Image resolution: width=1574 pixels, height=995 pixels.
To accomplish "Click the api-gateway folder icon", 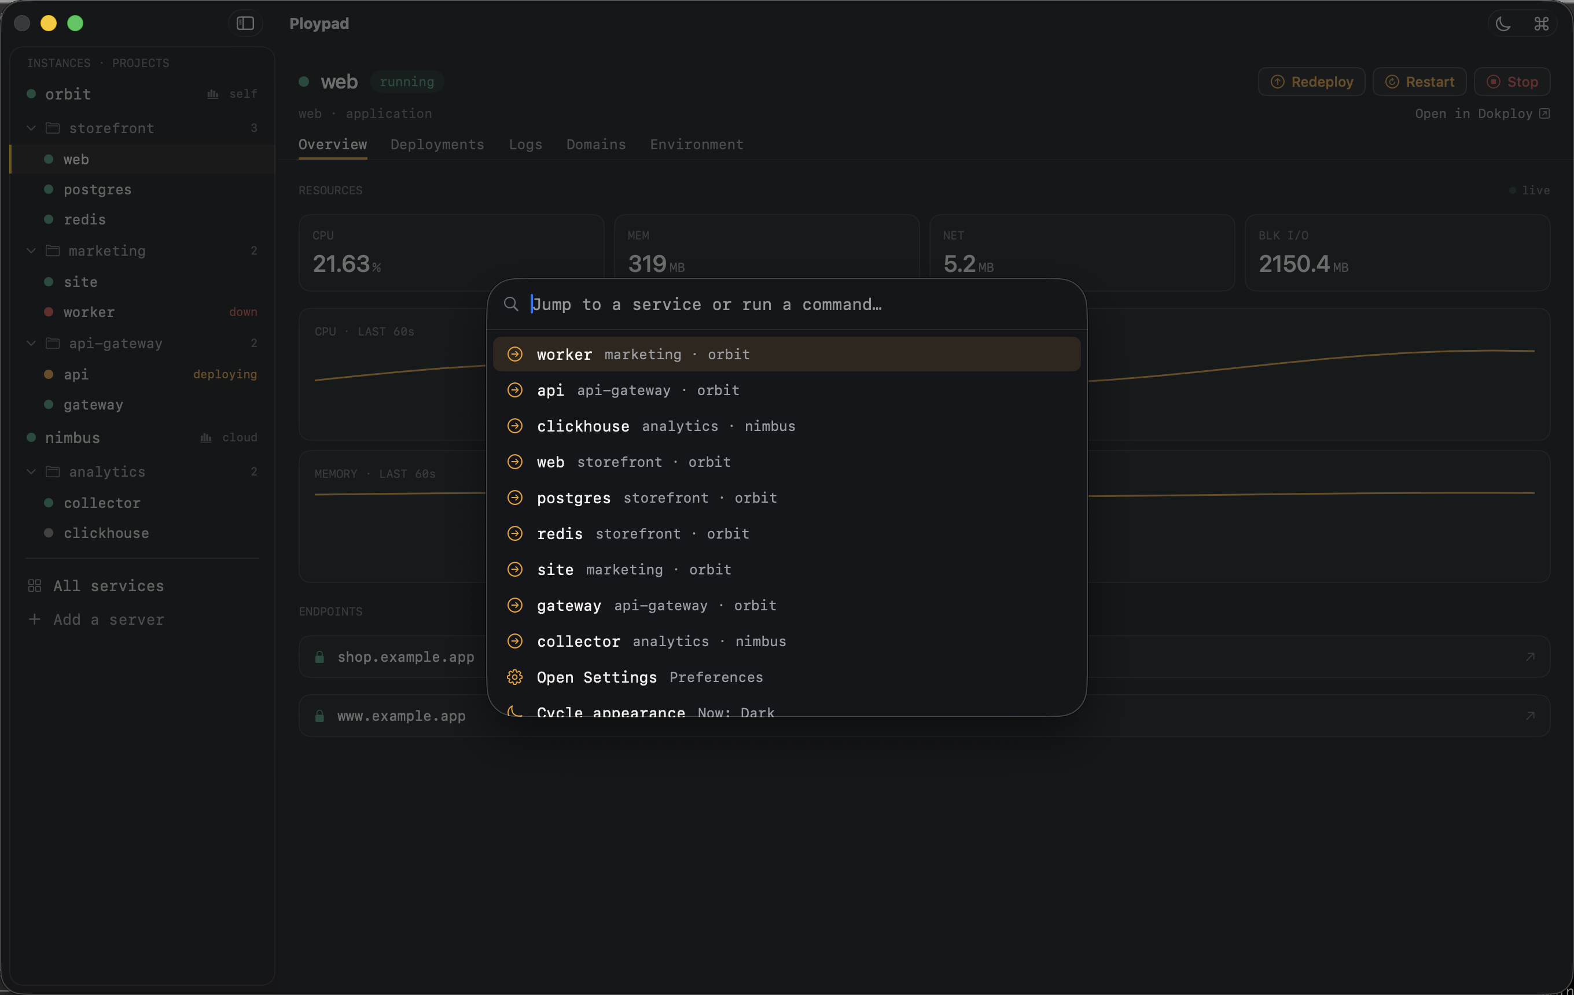I will 53,344.
